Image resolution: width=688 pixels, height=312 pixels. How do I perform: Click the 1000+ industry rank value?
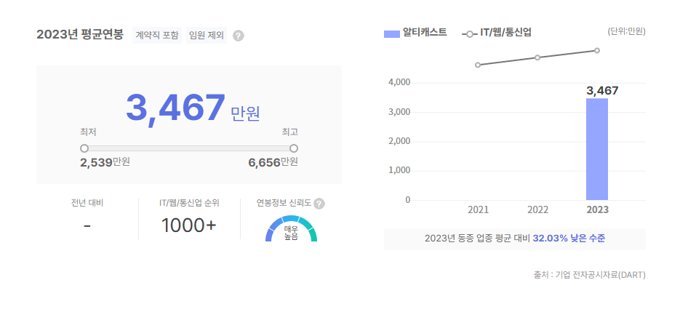point(189,225)
